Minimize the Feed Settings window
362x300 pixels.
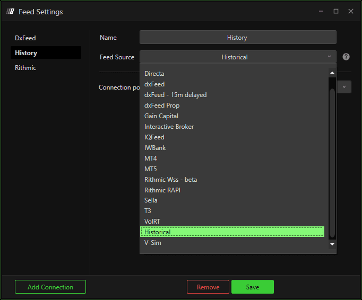(321, 11)
